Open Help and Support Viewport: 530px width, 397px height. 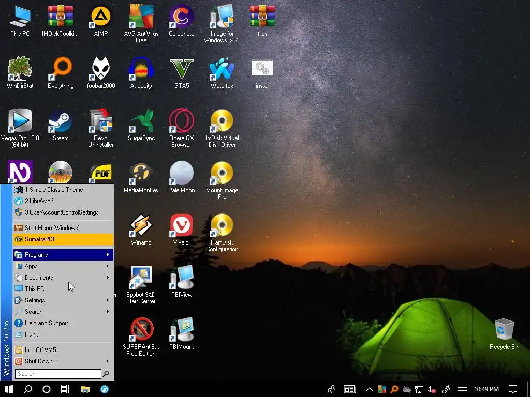63,323
